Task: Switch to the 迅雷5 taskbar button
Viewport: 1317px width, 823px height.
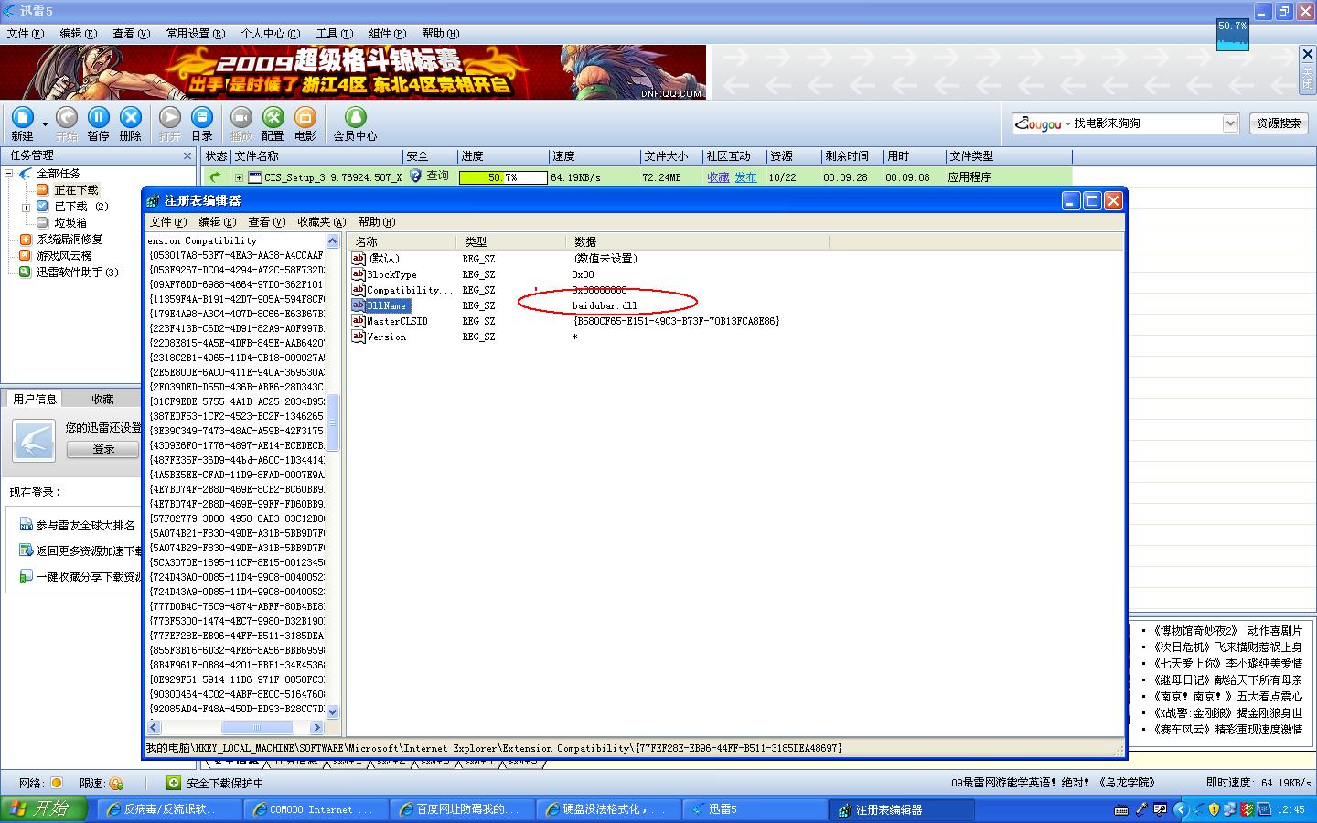Action: tap(755, 809)
